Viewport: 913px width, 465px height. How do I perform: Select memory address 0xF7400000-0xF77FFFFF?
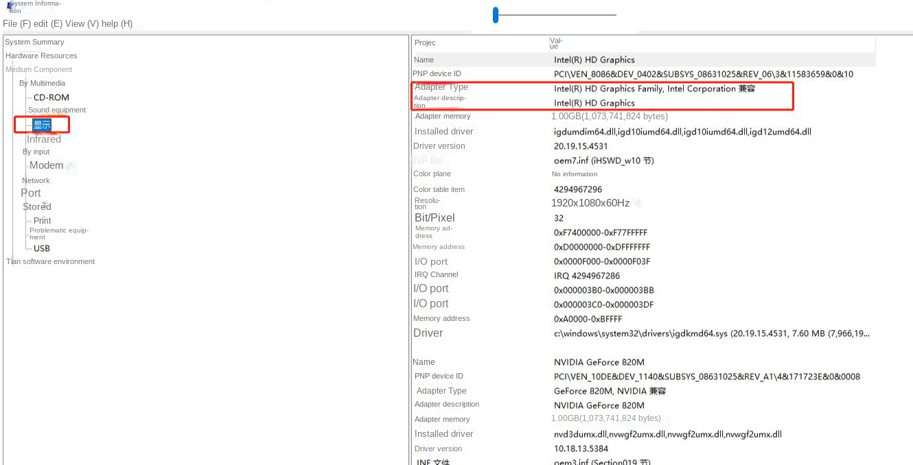[601, 232]
